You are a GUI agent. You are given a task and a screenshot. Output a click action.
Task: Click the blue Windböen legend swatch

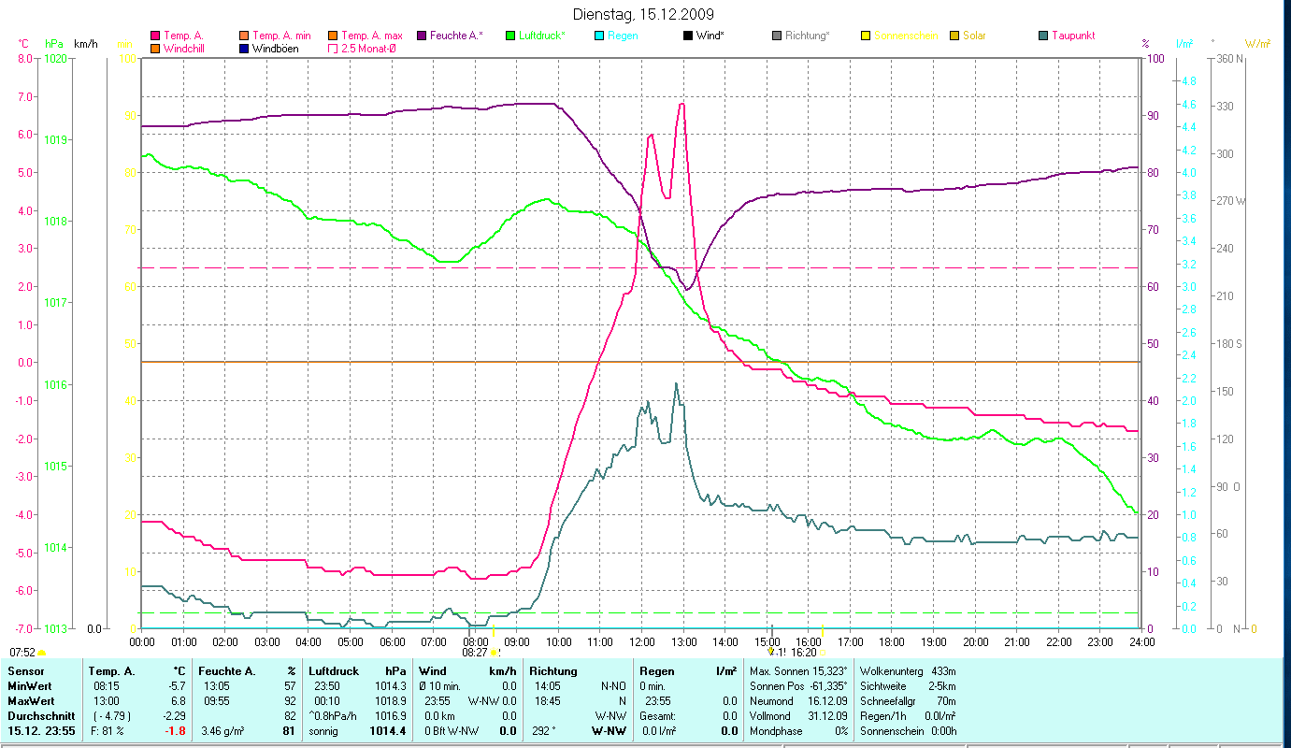coord(243,48)
